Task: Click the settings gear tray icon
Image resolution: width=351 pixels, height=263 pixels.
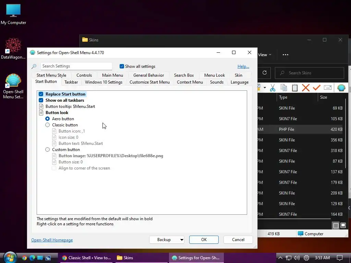Action: 306,258
